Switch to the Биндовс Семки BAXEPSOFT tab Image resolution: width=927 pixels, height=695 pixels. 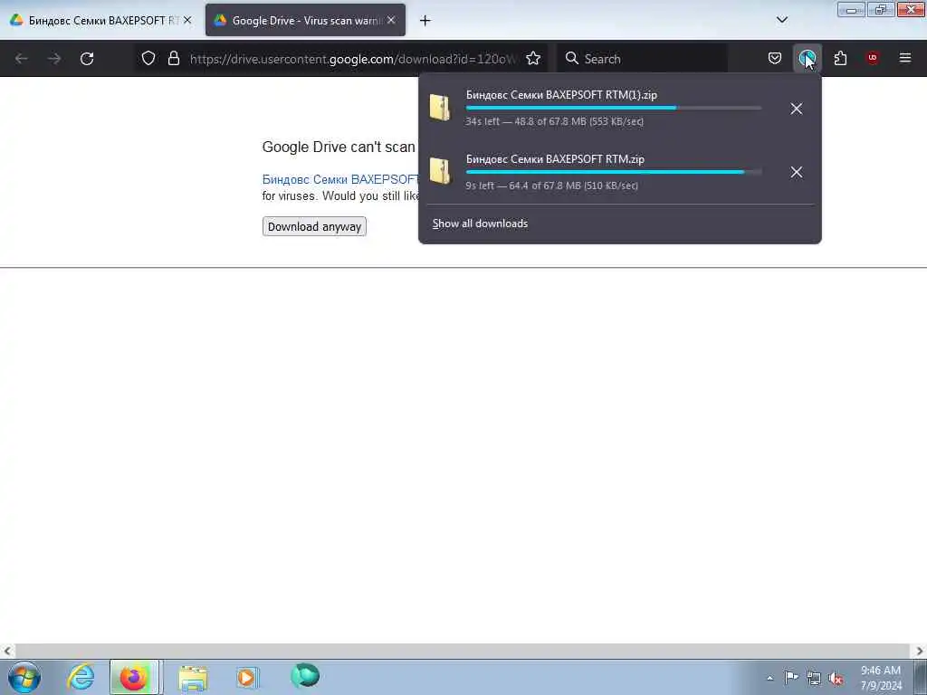tap(100, 21)
